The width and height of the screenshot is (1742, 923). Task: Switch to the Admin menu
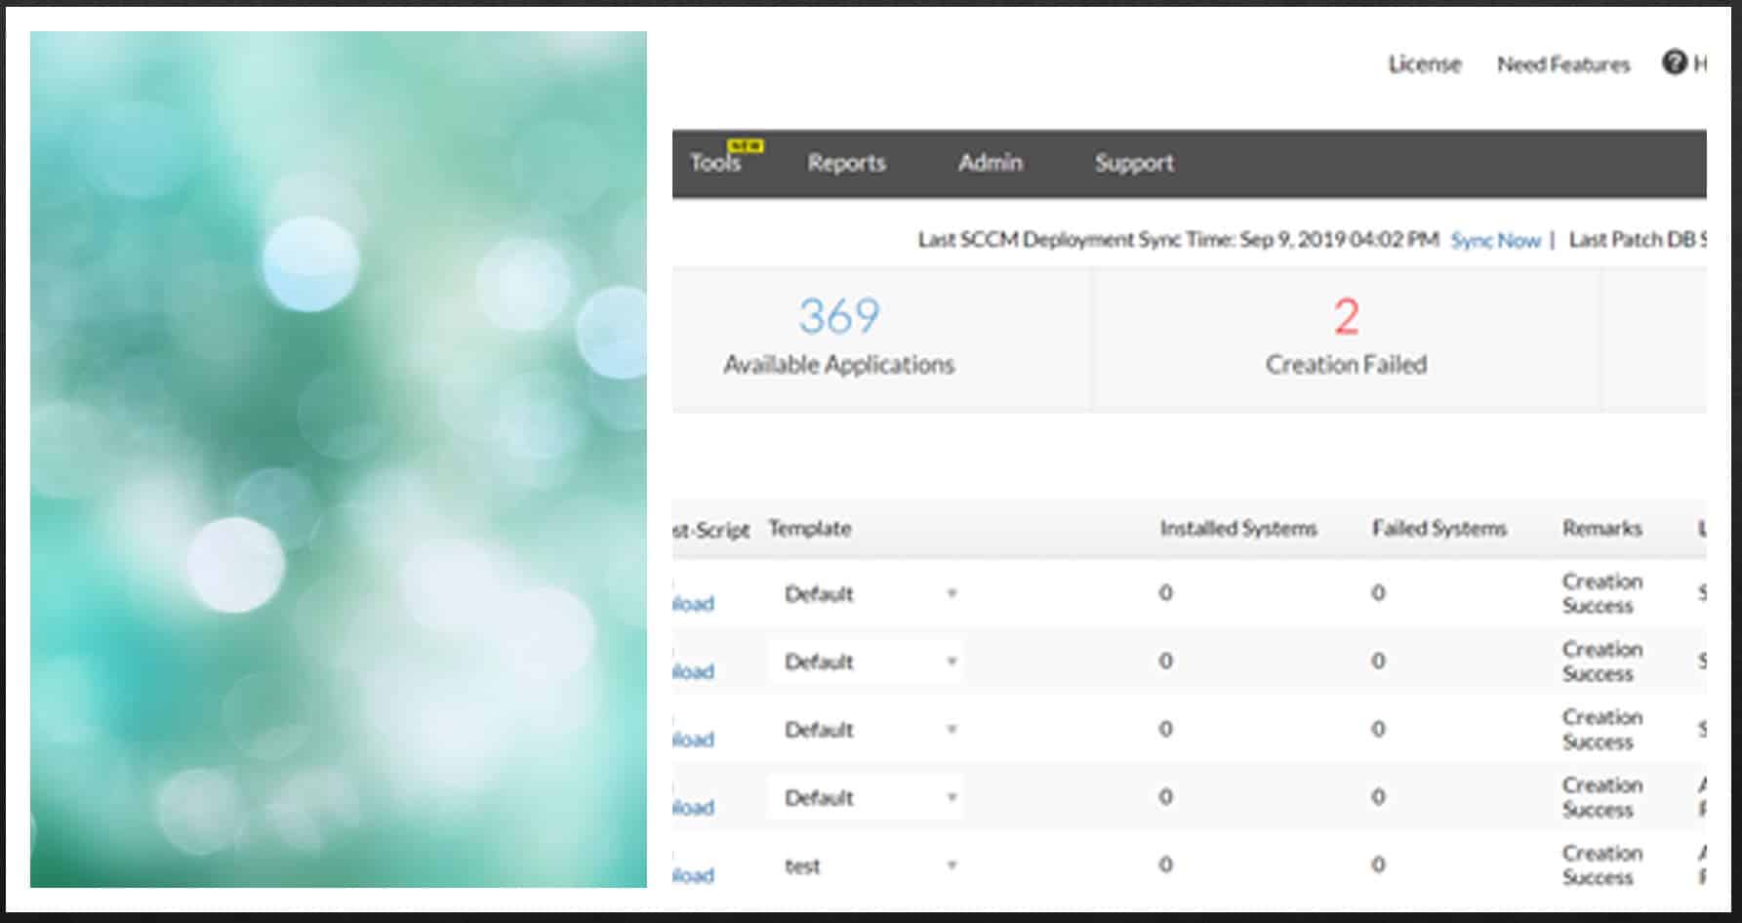click(990, 163)
